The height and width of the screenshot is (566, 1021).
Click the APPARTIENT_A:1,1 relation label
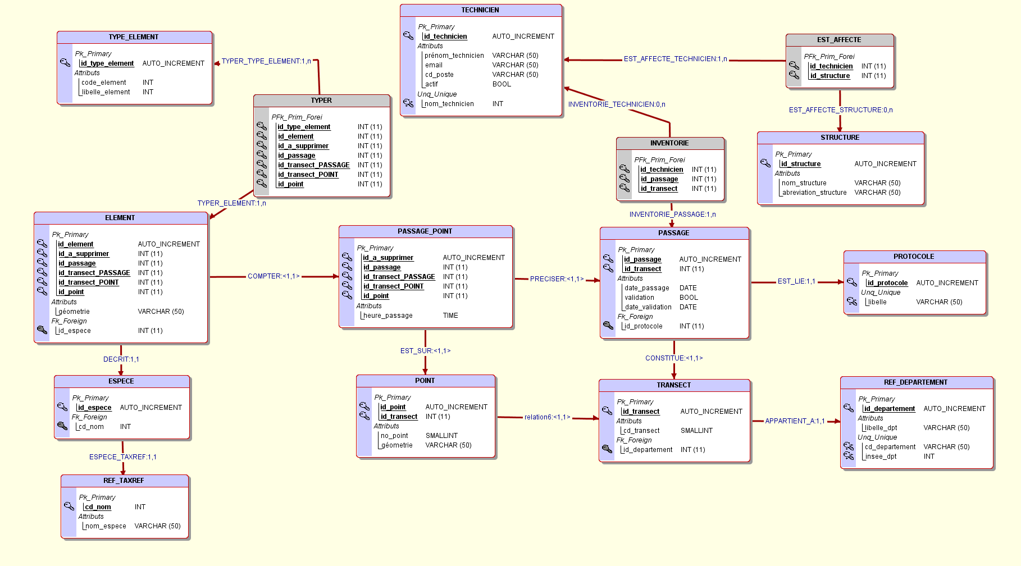(795, 421)
